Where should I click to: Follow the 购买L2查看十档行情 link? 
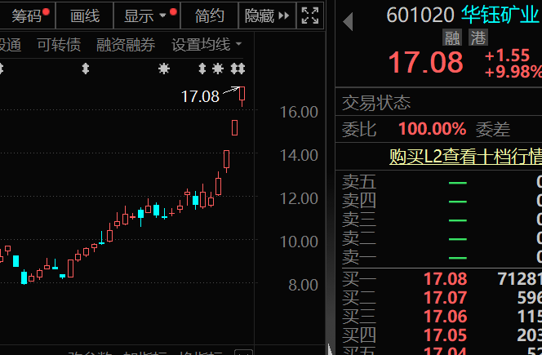coord(465,157)
